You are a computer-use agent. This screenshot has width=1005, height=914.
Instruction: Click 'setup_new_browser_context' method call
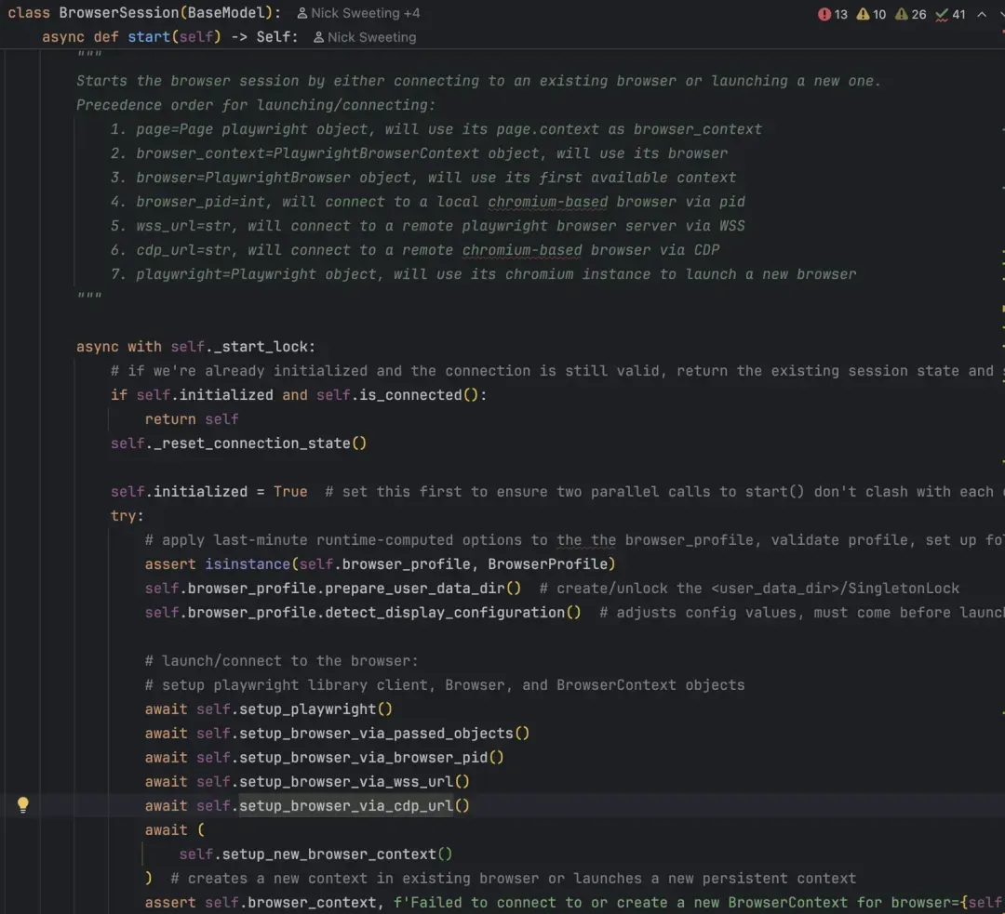tap(328, 854)
